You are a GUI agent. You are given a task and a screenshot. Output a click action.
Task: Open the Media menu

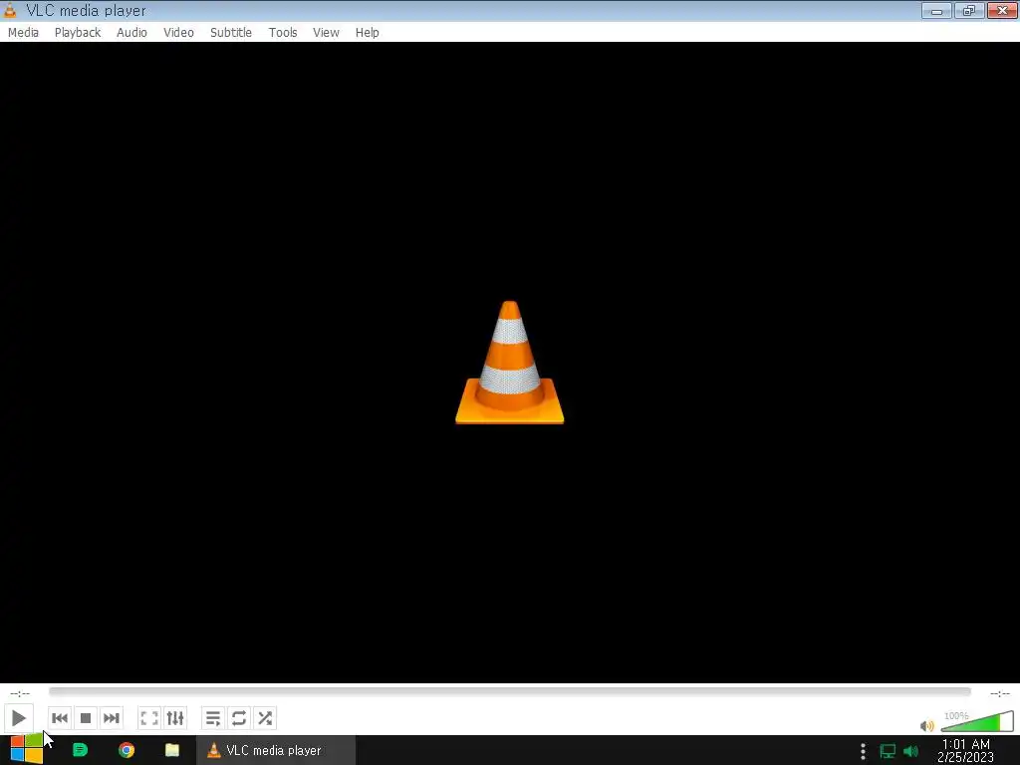23,33
